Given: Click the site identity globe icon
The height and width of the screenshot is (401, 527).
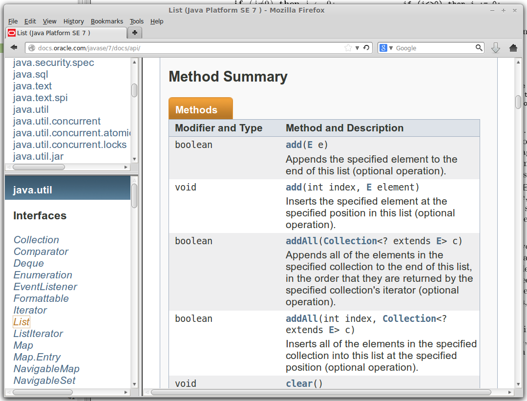Looking at the screenshot, I should (x=32, y=48).
